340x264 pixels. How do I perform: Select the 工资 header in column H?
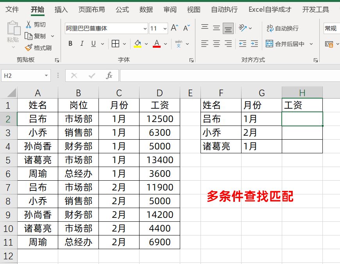click(302, 105)
